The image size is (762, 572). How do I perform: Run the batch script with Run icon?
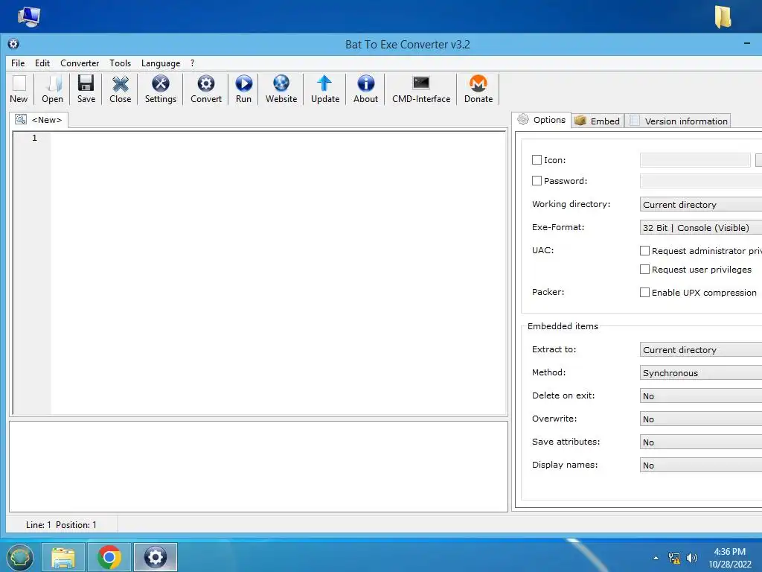pos(243,89)
